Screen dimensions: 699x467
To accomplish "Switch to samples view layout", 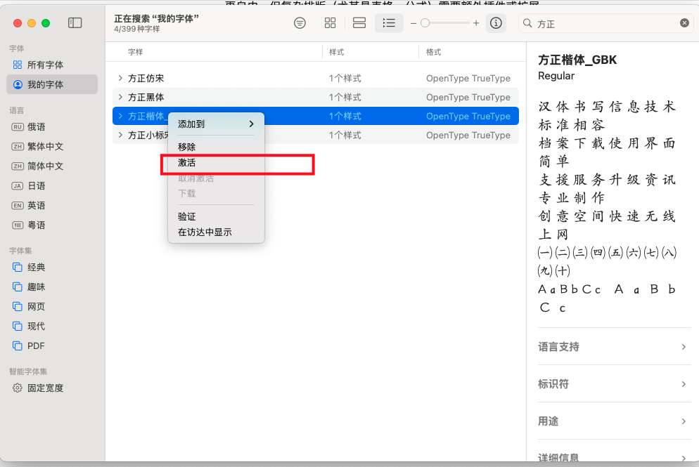I will pos(359,23).
